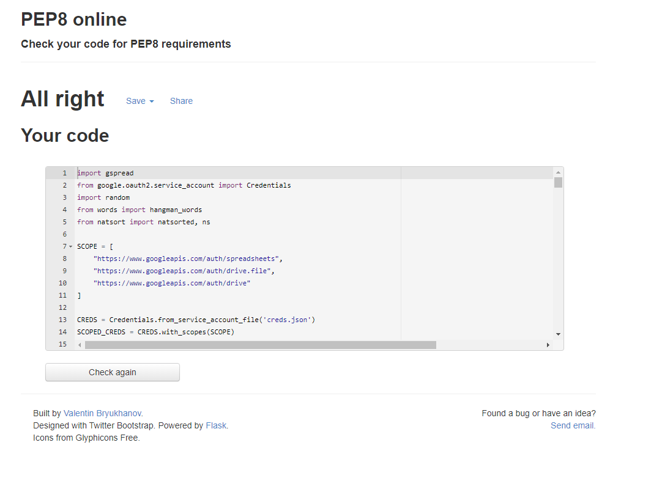Click the SCOPED_CREDS line 14
This screenshot has height=492, width=662.
click(155, 332)
